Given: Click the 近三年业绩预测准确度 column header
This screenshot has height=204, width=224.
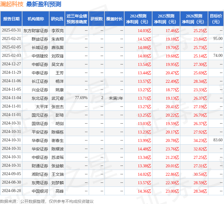Looking at the screenshot, I should pos(77,19).
